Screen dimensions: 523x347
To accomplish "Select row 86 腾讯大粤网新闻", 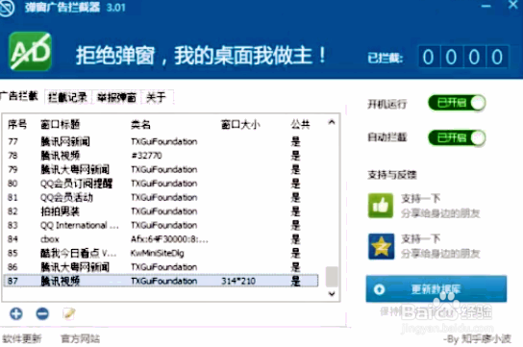I will coord(161,267).
